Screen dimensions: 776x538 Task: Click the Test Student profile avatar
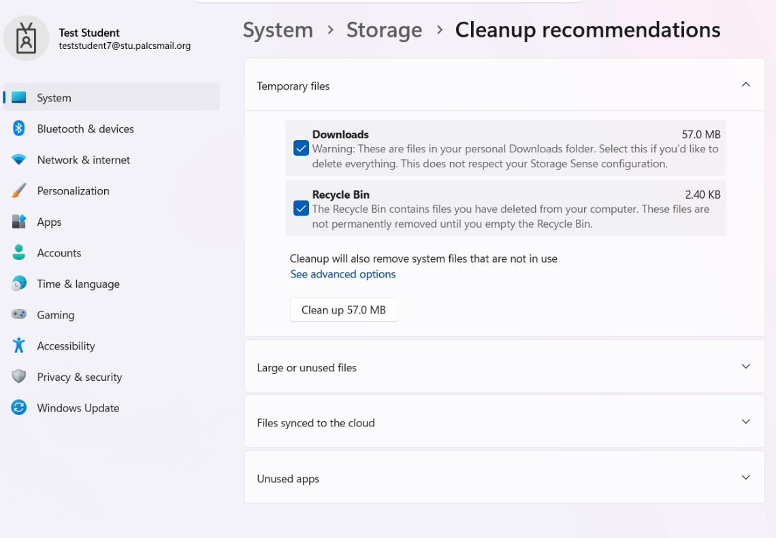27,39
